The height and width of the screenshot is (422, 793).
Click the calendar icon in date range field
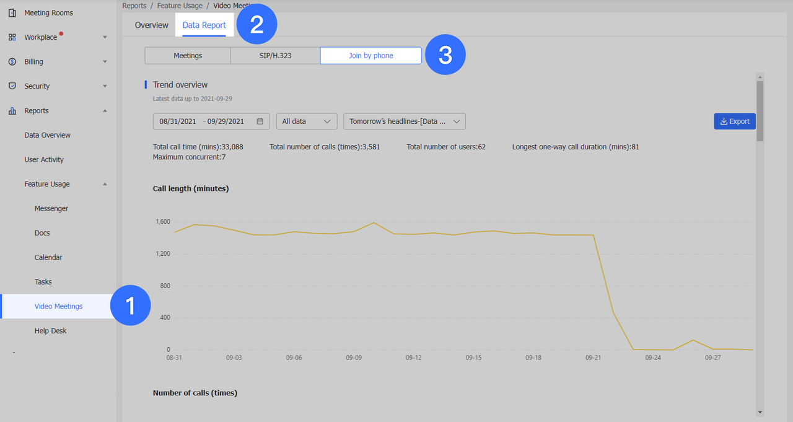260,121
